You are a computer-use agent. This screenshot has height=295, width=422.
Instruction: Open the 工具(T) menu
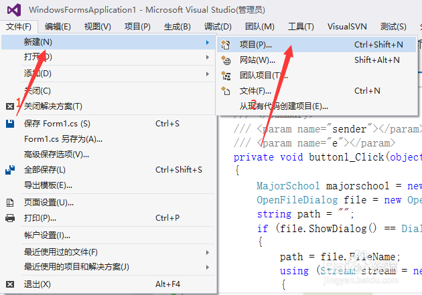click(301, 27)
